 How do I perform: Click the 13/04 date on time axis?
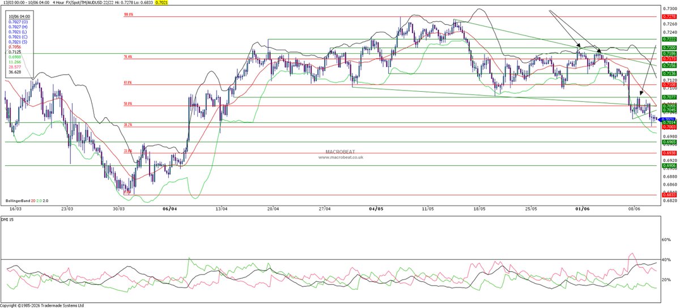(222, 208)
